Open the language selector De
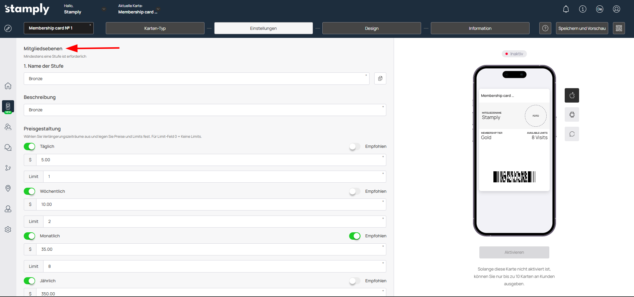The width and height of the screenshot is (634, 297). pos(600,9)
